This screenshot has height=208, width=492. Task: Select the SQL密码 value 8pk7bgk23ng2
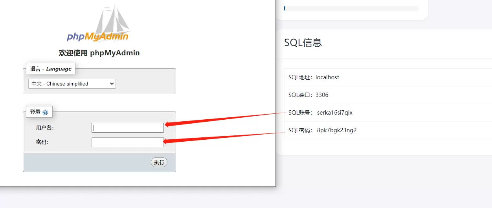[337, 130]
